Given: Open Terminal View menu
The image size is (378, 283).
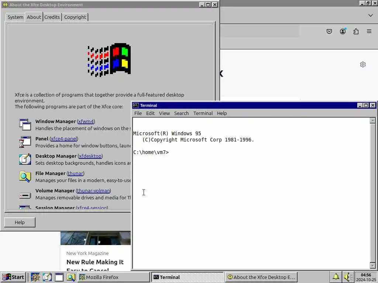Looking at the screenshot, I should pyautogui.click(x=164, y=113).
